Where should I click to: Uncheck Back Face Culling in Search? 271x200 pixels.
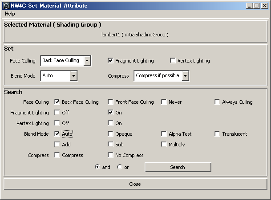pyautogui.click(x=57, y=102)
